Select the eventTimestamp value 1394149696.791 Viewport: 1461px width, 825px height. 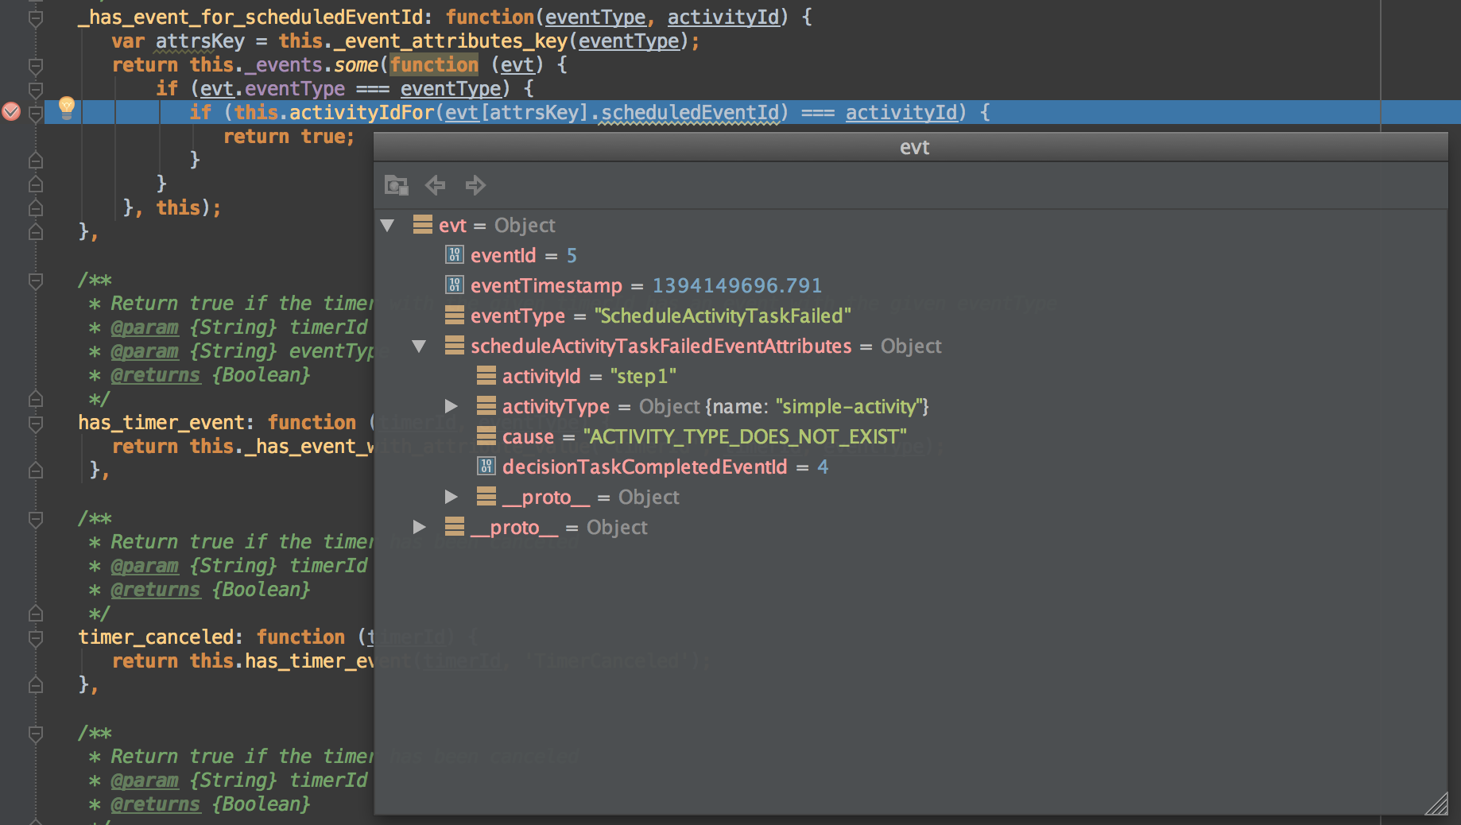[x=737, y=286]
